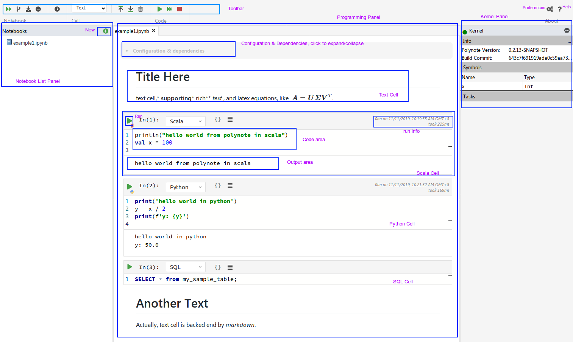Open the Text cell type dropdown in toolbar
This screenshot has width=573, height=342.
pos(89,8)
